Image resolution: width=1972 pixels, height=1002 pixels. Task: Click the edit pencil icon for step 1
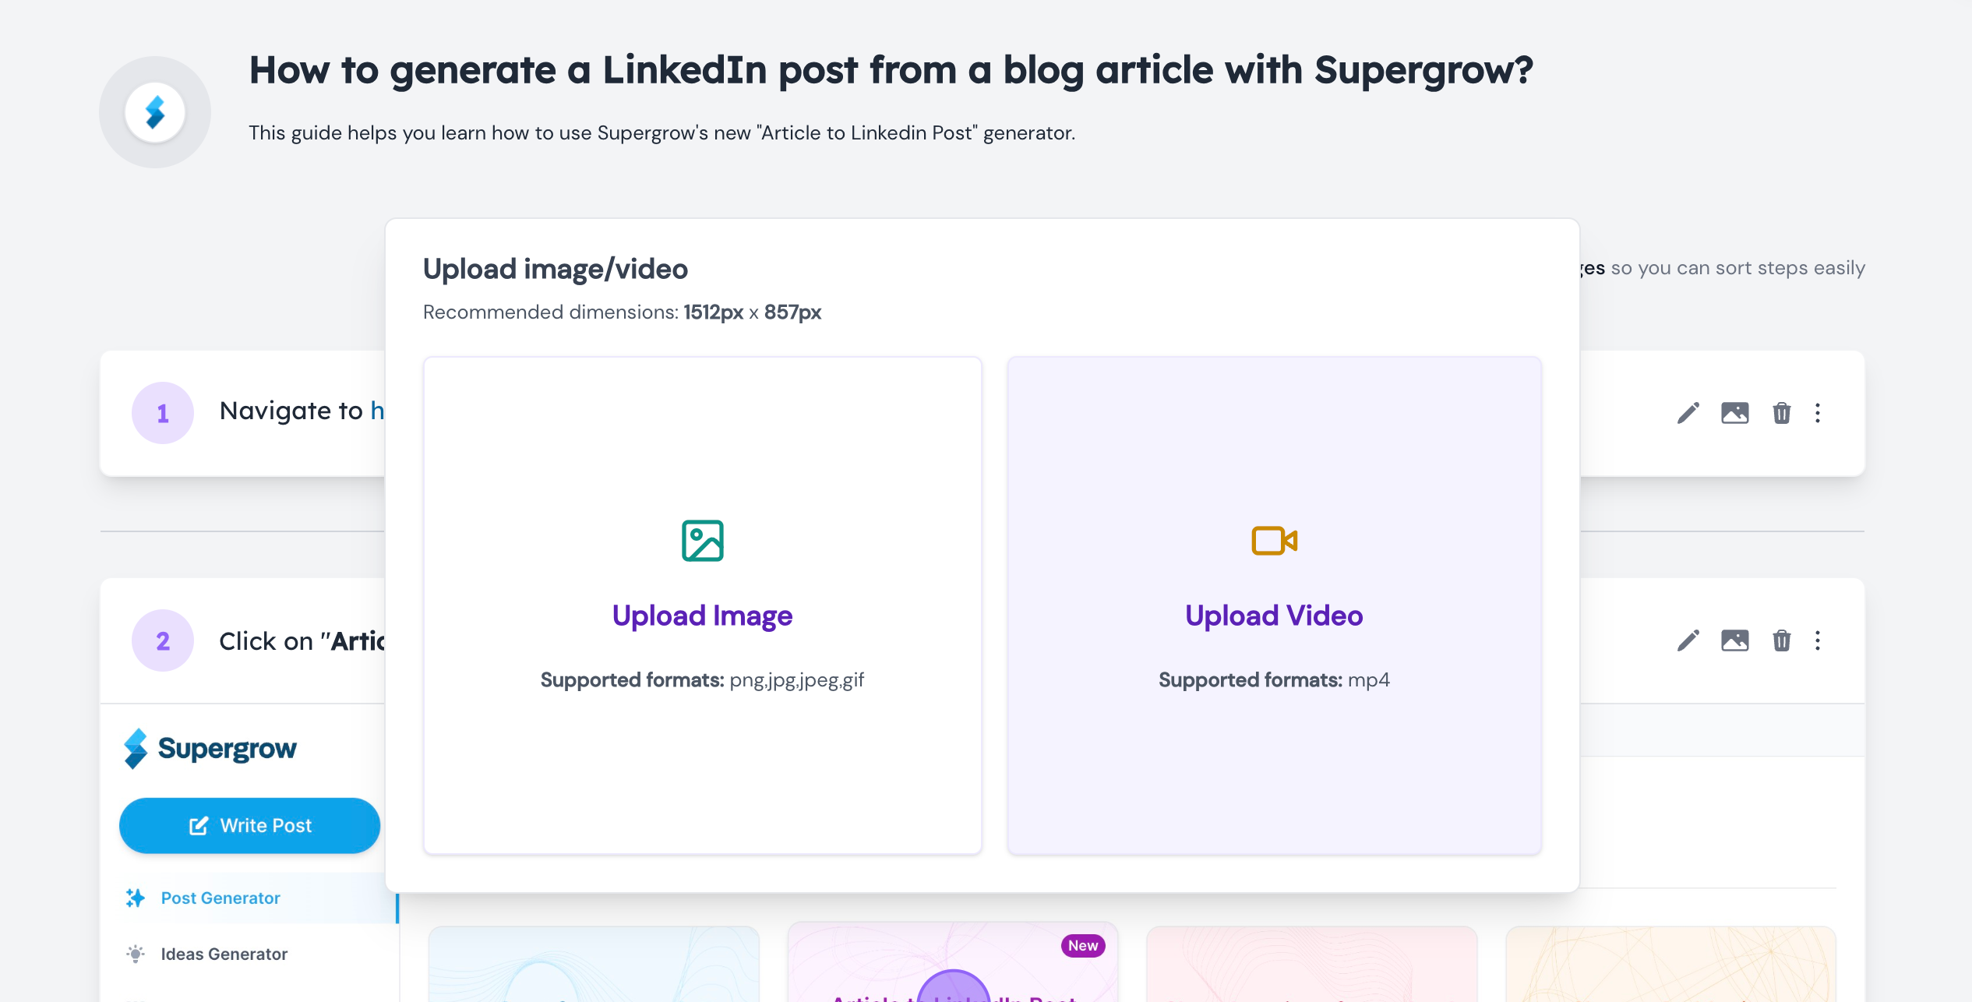(x=1688, y=413)
